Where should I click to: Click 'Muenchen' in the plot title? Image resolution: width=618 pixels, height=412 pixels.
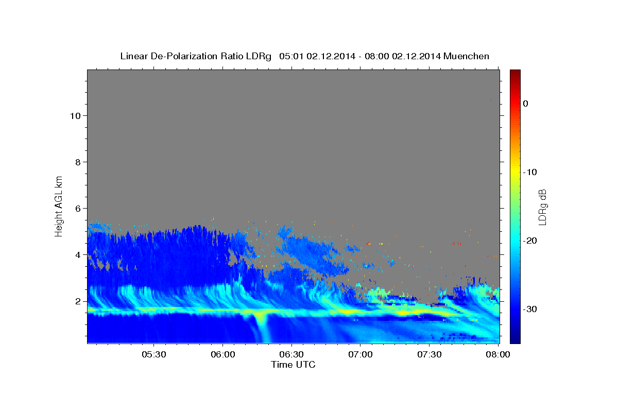466,56
